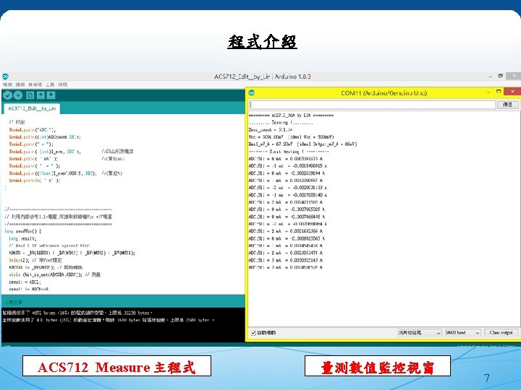Image resolution: width=521 pixels, height=390 pixels.
Task: Click the Arduino logo icon in COM11 title bar
Action: pyautogui.click(x=252, y=93)
